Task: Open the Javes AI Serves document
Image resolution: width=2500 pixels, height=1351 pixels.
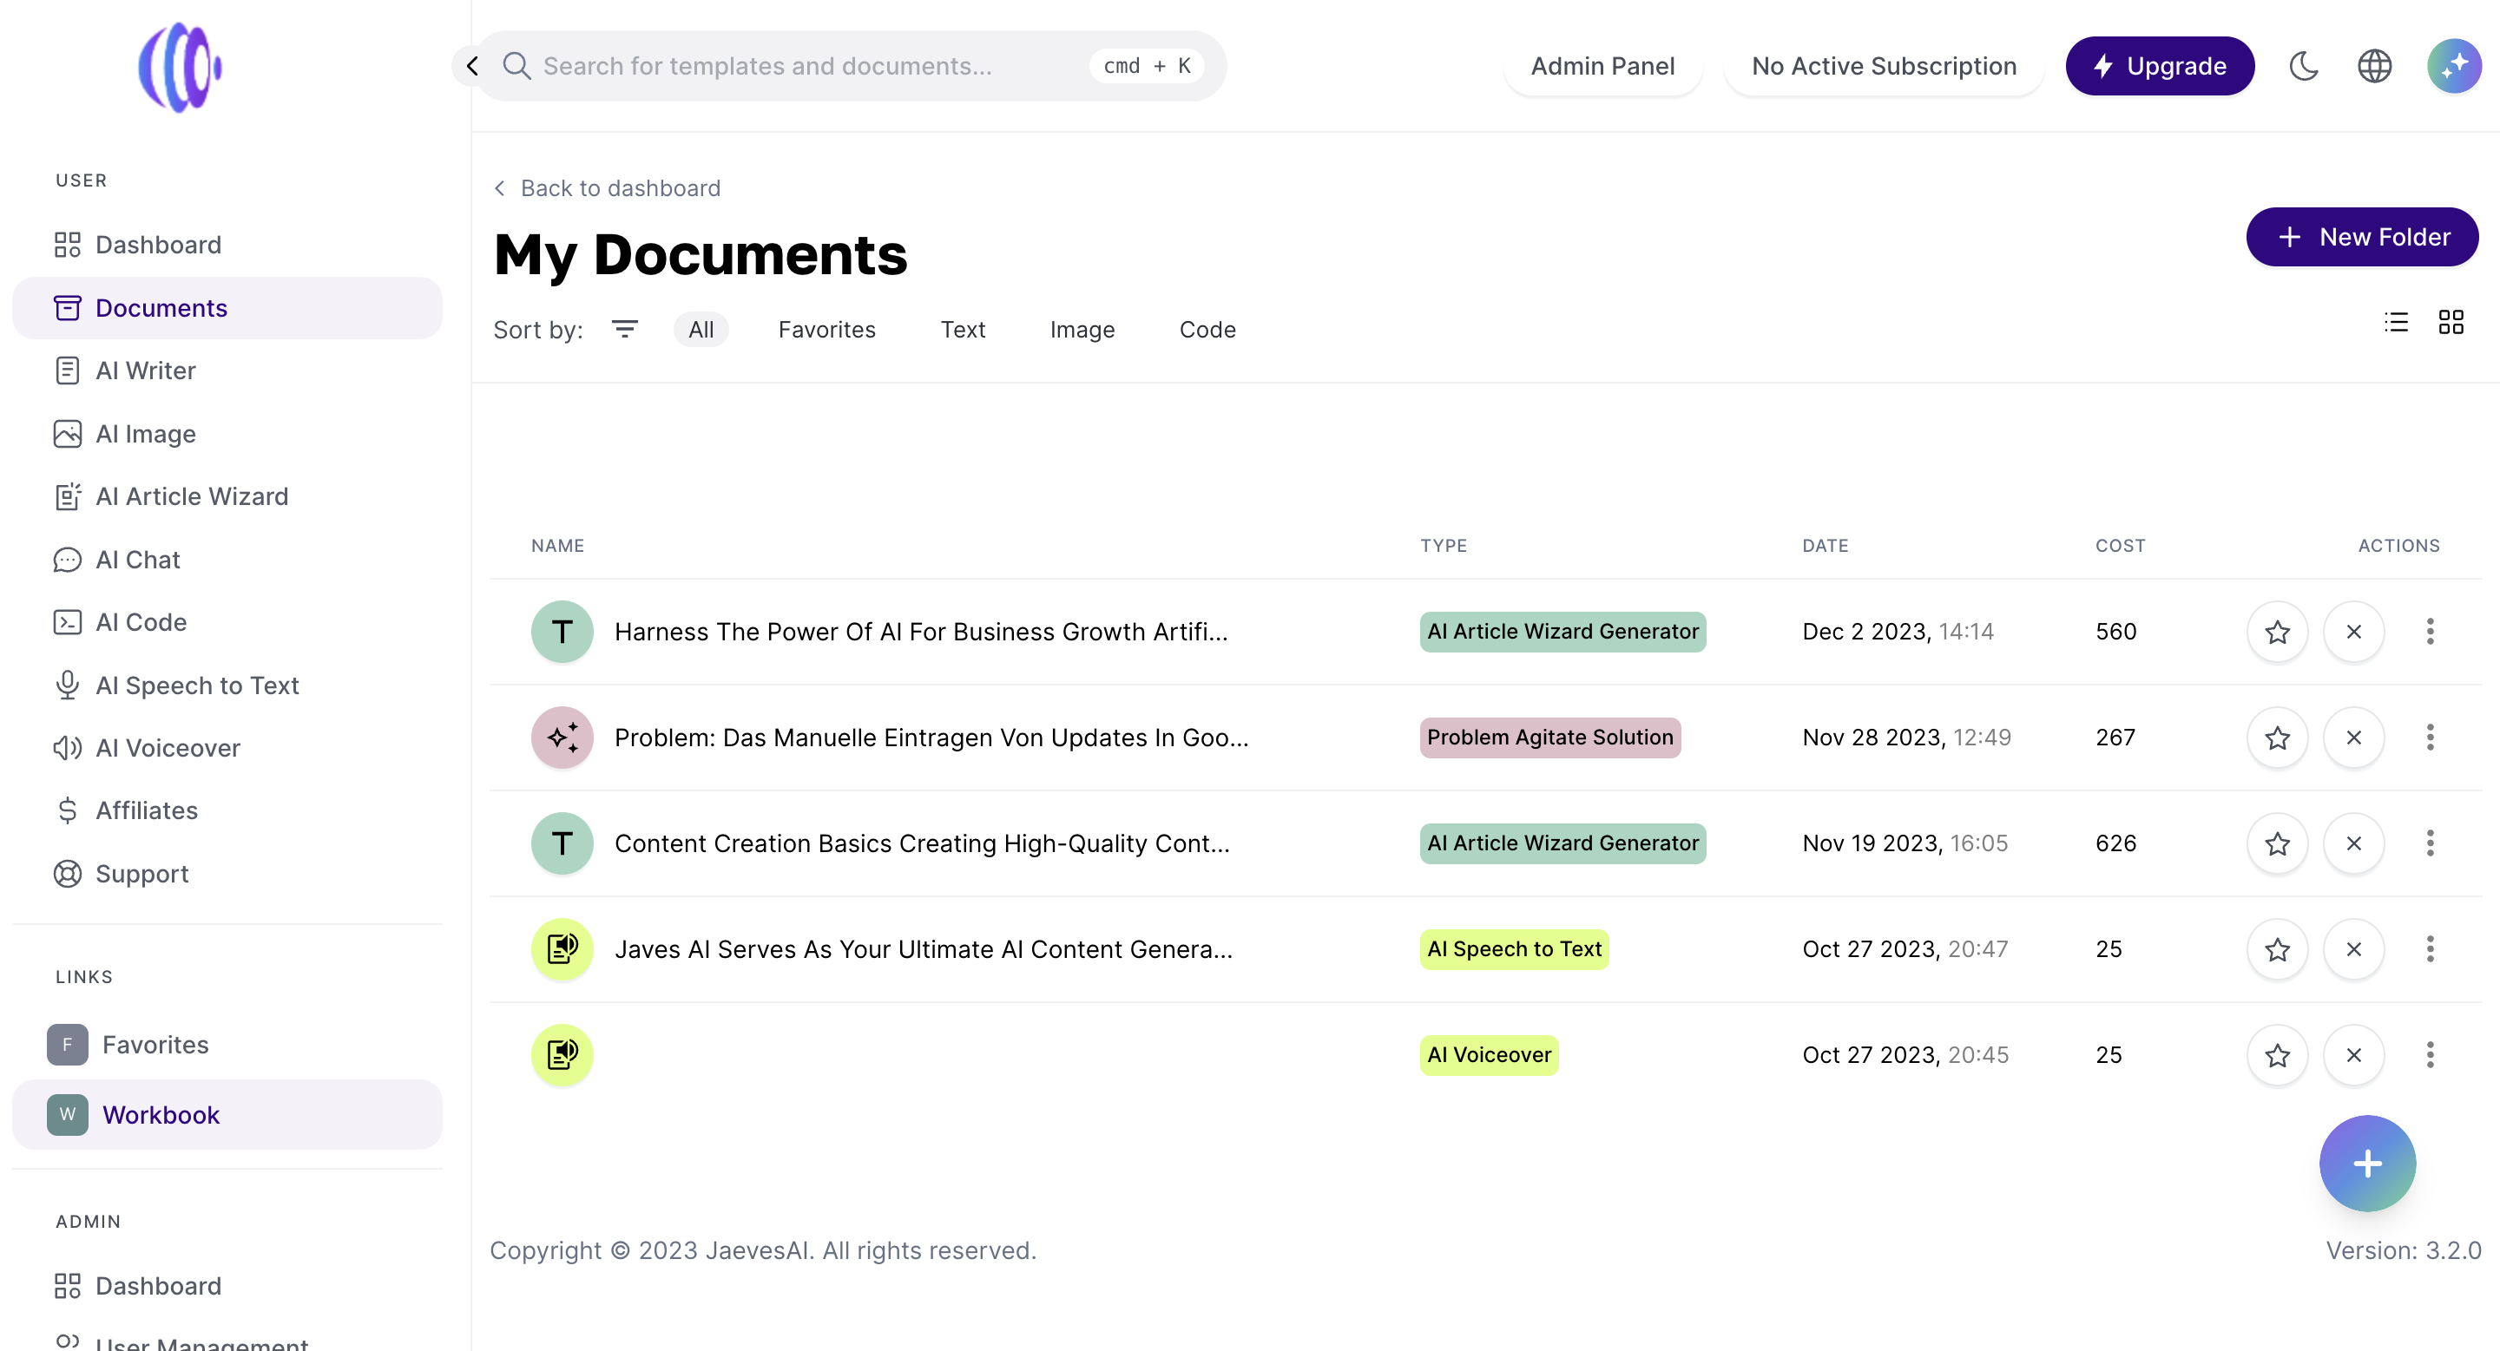Action: (924, 948)
